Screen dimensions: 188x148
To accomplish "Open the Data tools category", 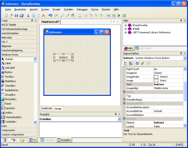I will [x=19, y=126].
